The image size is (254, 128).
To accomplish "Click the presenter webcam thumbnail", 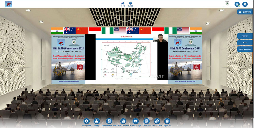I will (160, 38).
